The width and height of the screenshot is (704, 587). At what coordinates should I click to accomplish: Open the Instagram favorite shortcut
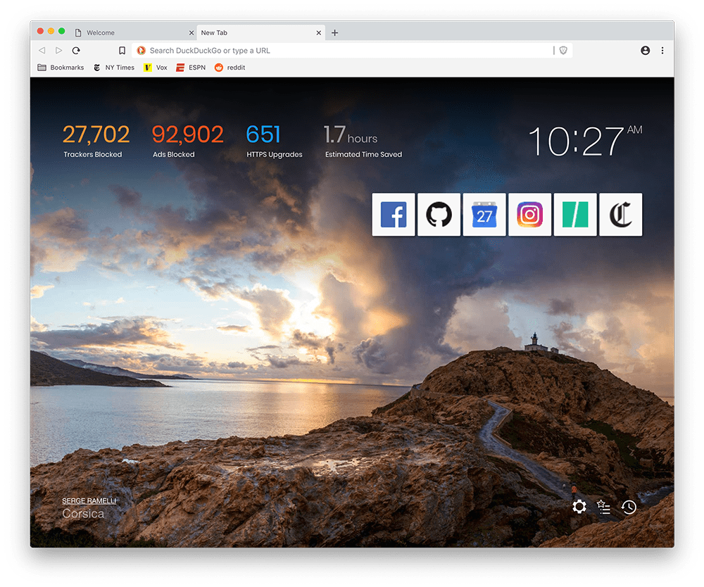(x=529, y=215)
